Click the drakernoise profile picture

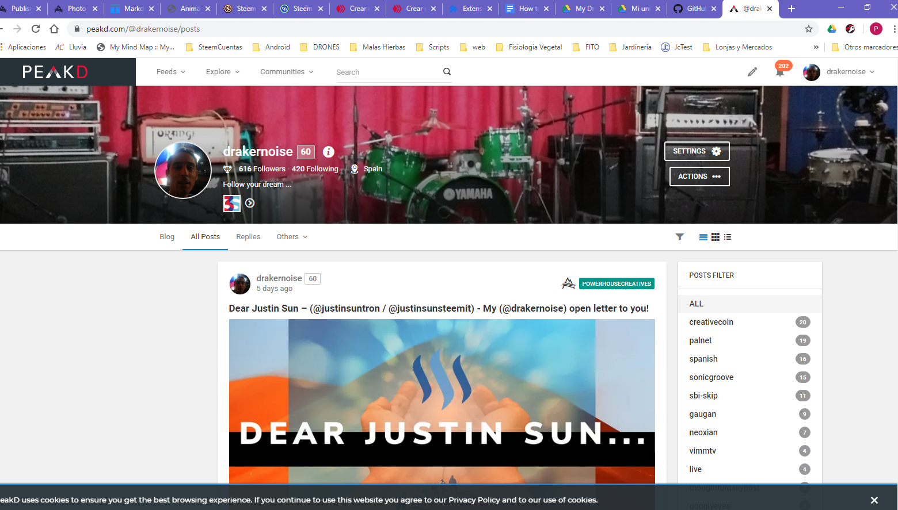point(183,171)
